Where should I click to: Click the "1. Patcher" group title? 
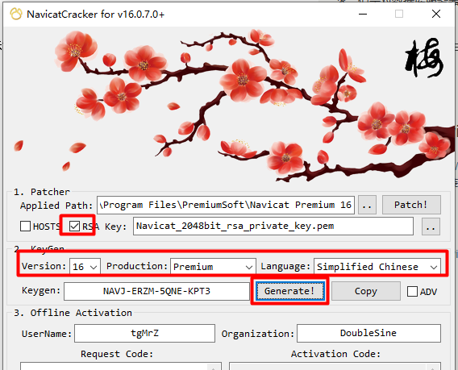pos(42,192)
